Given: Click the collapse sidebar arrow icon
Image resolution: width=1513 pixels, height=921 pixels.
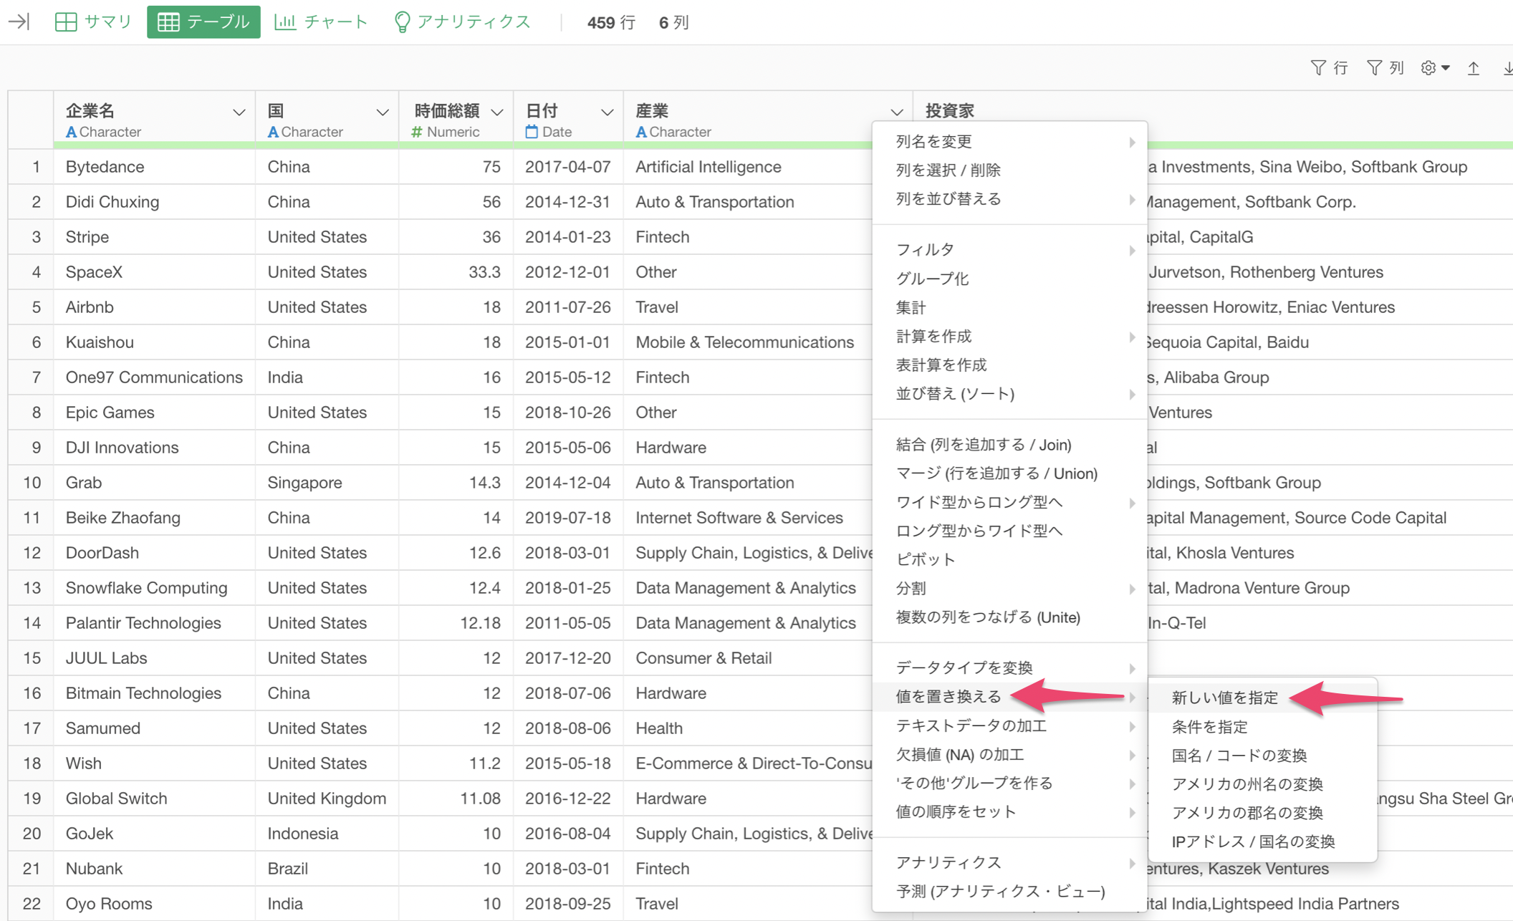Looking at the screenshot, I should (x=19, y=21).
